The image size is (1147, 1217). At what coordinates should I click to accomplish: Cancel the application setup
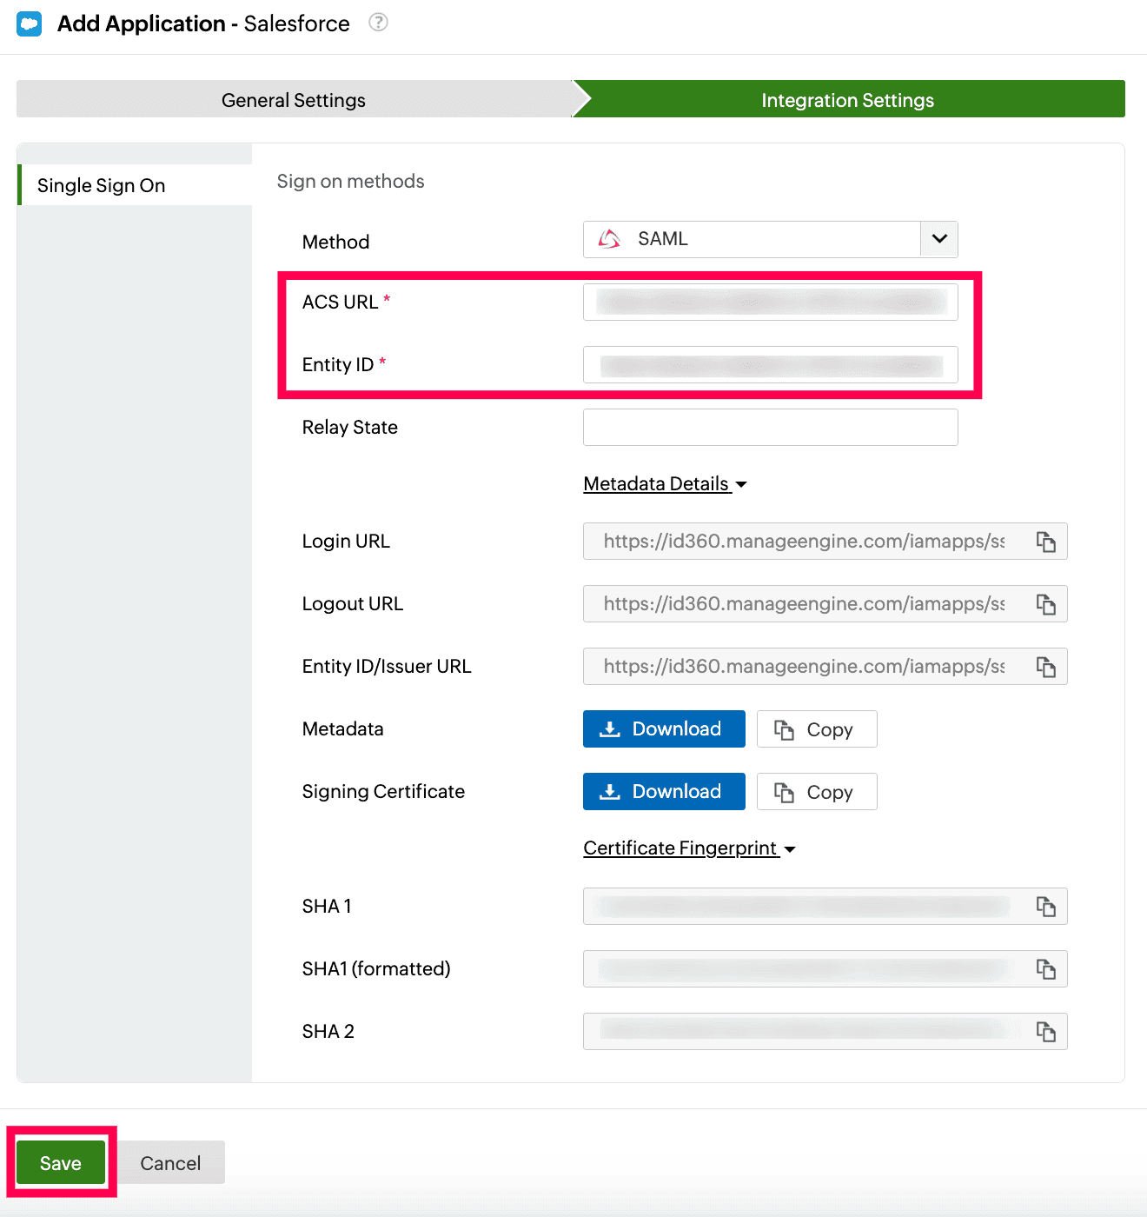tap(170, 1162)
